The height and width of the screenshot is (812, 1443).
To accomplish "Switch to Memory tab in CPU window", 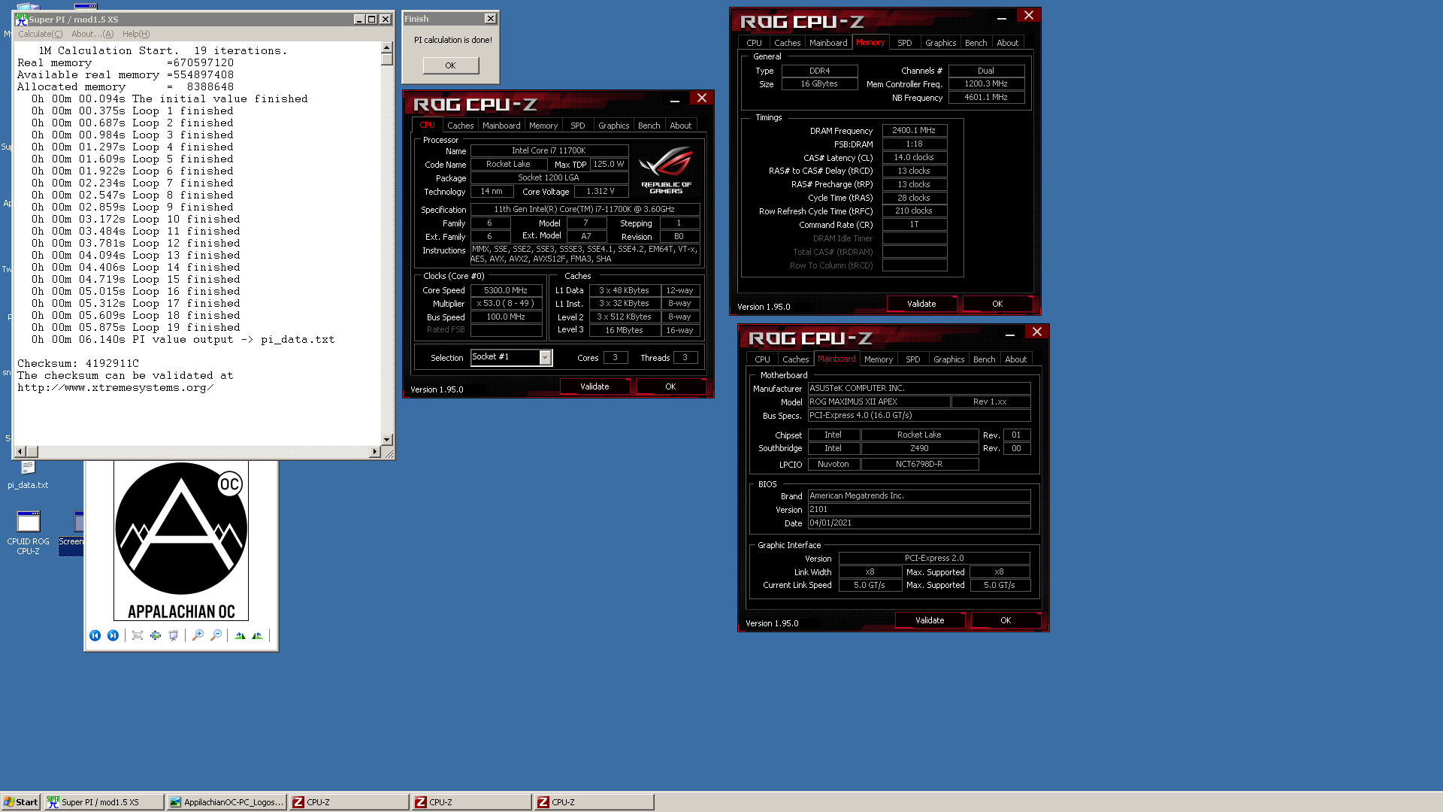I will coord(543,126).
